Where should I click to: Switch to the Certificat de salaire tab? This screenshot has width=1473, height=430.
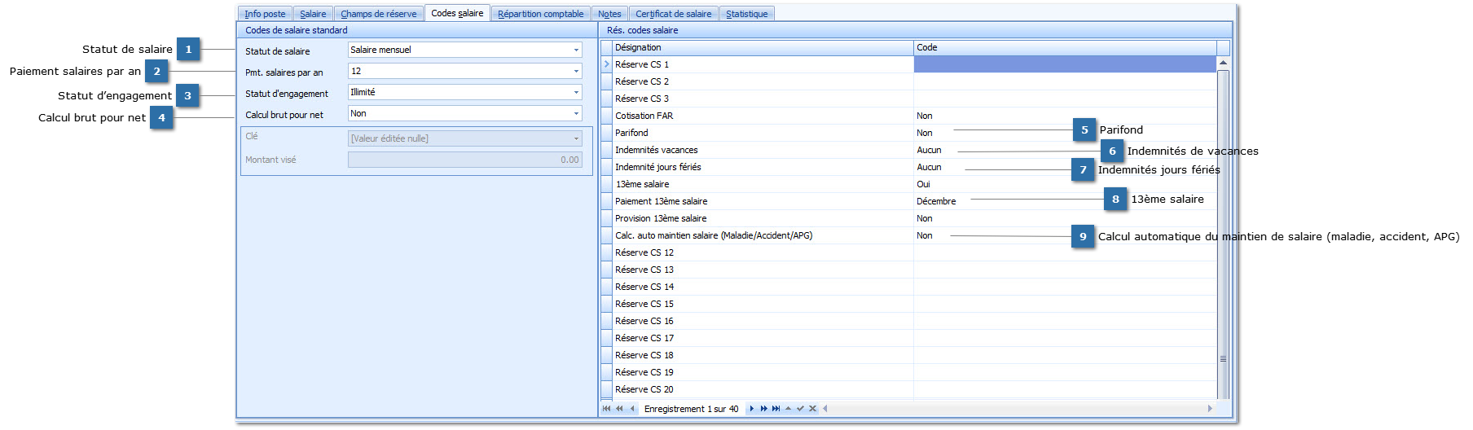click(x=673, y=14)
